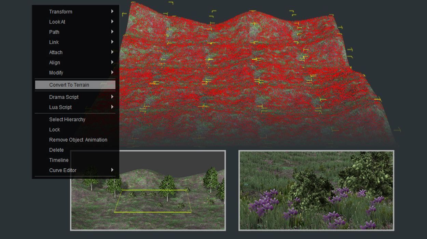Open the Path submenu
Screen dimensions: 427x239
75,32
